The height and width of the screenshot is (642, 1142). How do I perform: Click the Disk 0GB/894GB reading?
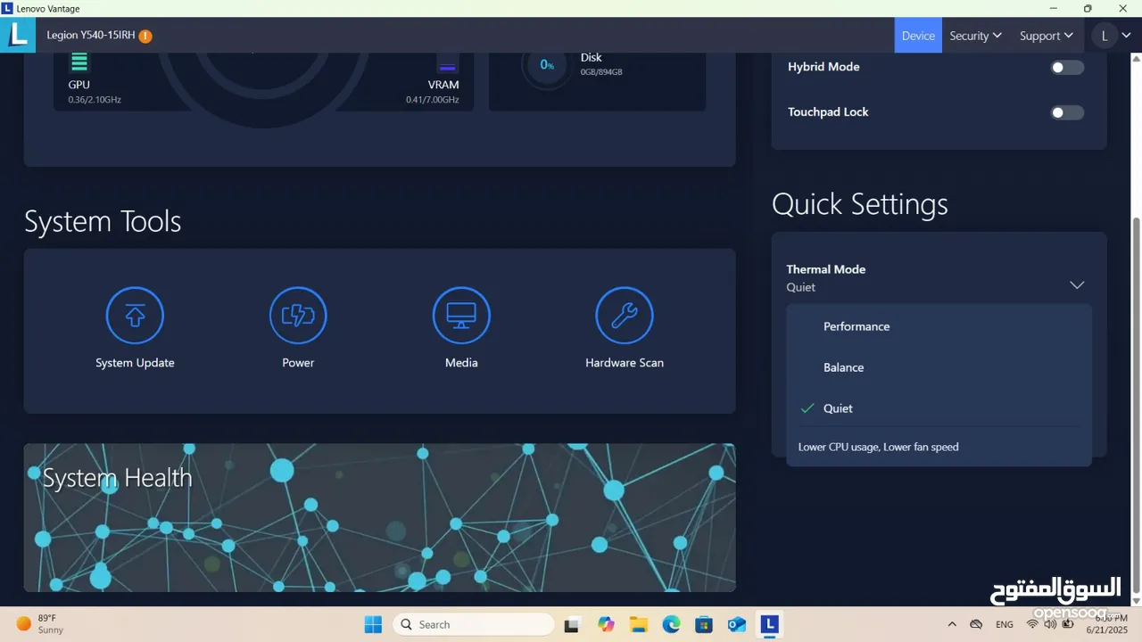601,72
